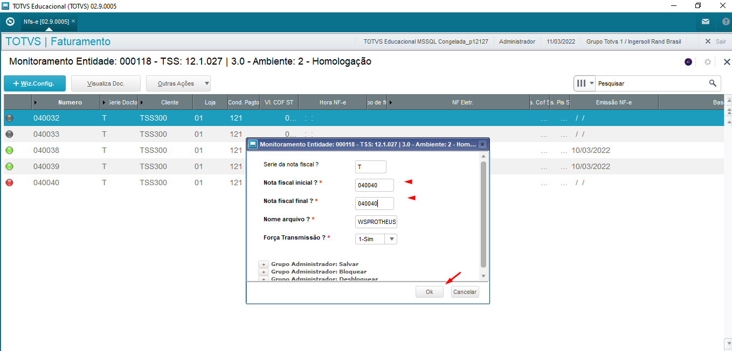Click the Cond. Pagto column header
The image size is (732, 351).
[243, 102]
